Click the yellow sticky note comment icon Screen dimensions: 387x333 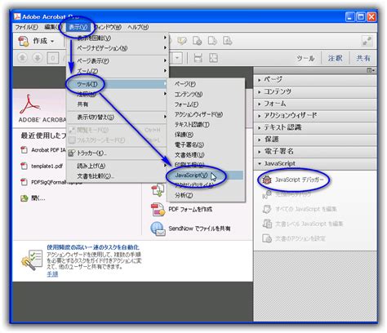tap(182, 41)
